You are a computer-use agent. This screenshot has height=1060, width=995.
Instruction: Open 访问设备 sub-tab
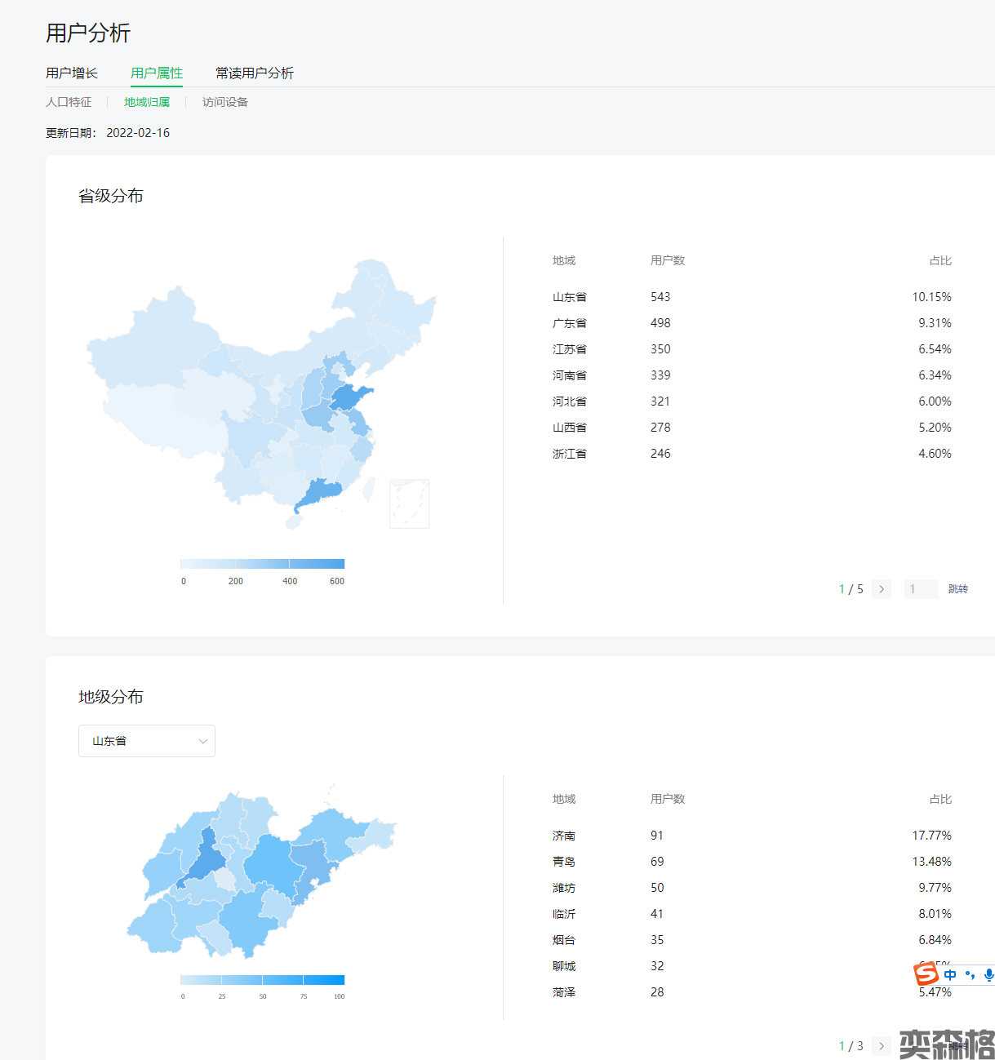[225, 102]
